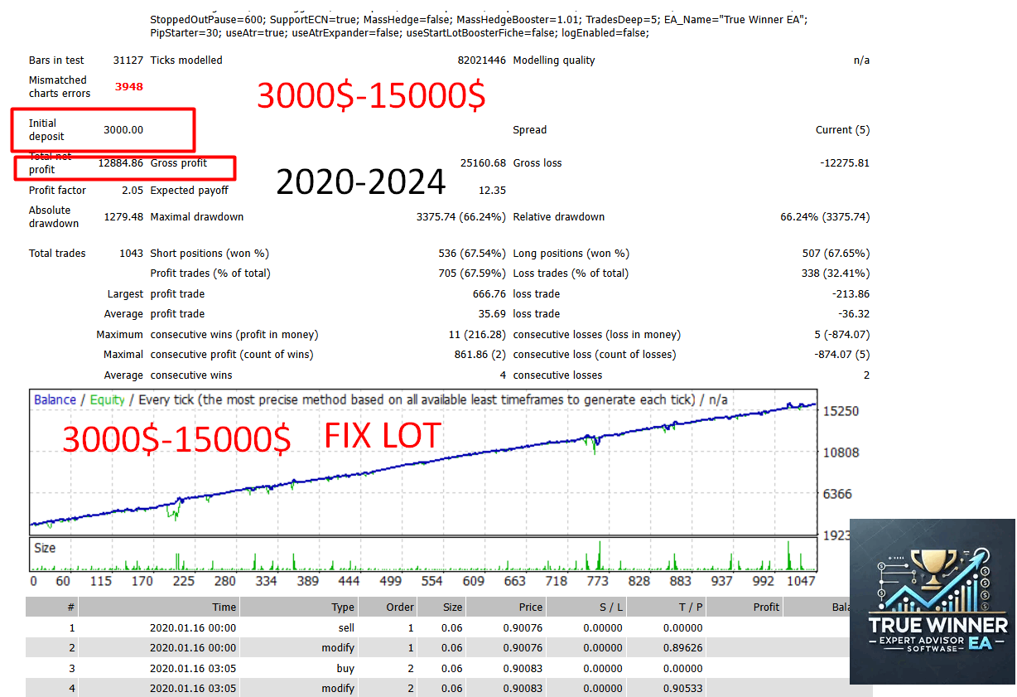
Task: Select Maximal consecutive profit value 861.86 (2)
Action: (480, 355)
